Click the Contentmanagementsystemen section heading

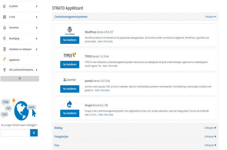71,17
